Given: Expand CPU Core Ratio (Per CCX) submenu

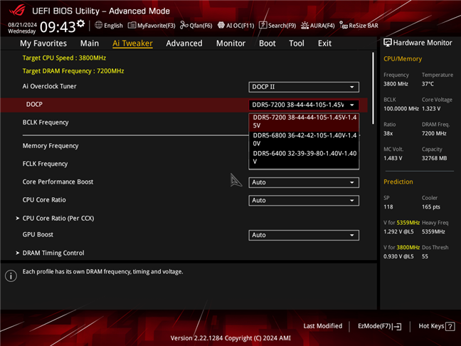Looking at the screenshot, I should pos(58,218).
